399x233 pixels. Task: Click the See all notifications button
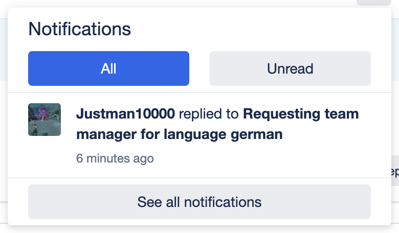[199, 202]
